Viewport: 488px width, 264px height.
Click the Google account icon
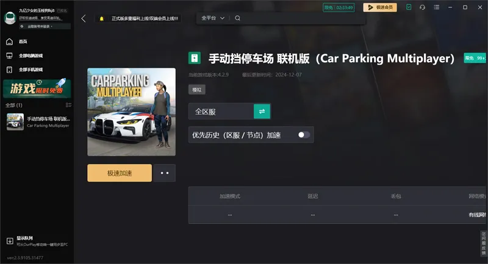pos(22,26)
